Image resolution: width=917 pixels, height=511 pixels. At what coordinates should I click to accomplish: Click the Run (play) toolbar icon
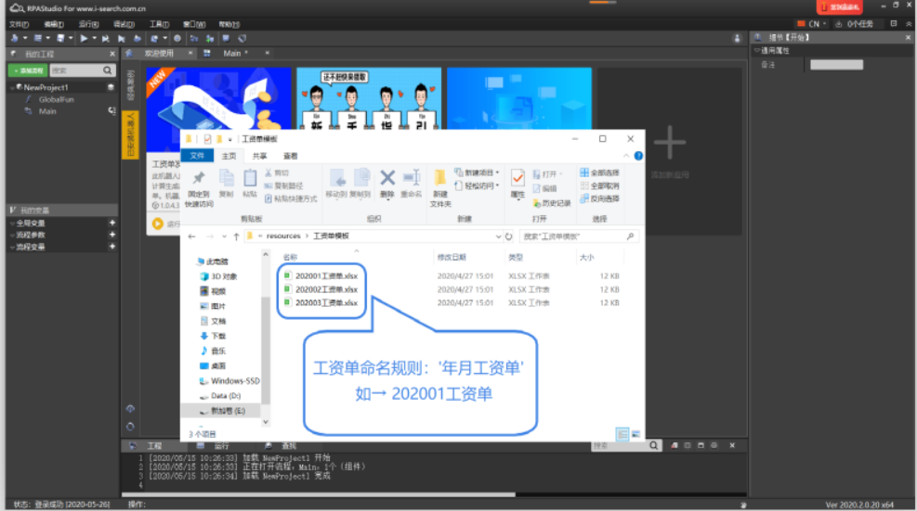(x=84, y=38)
